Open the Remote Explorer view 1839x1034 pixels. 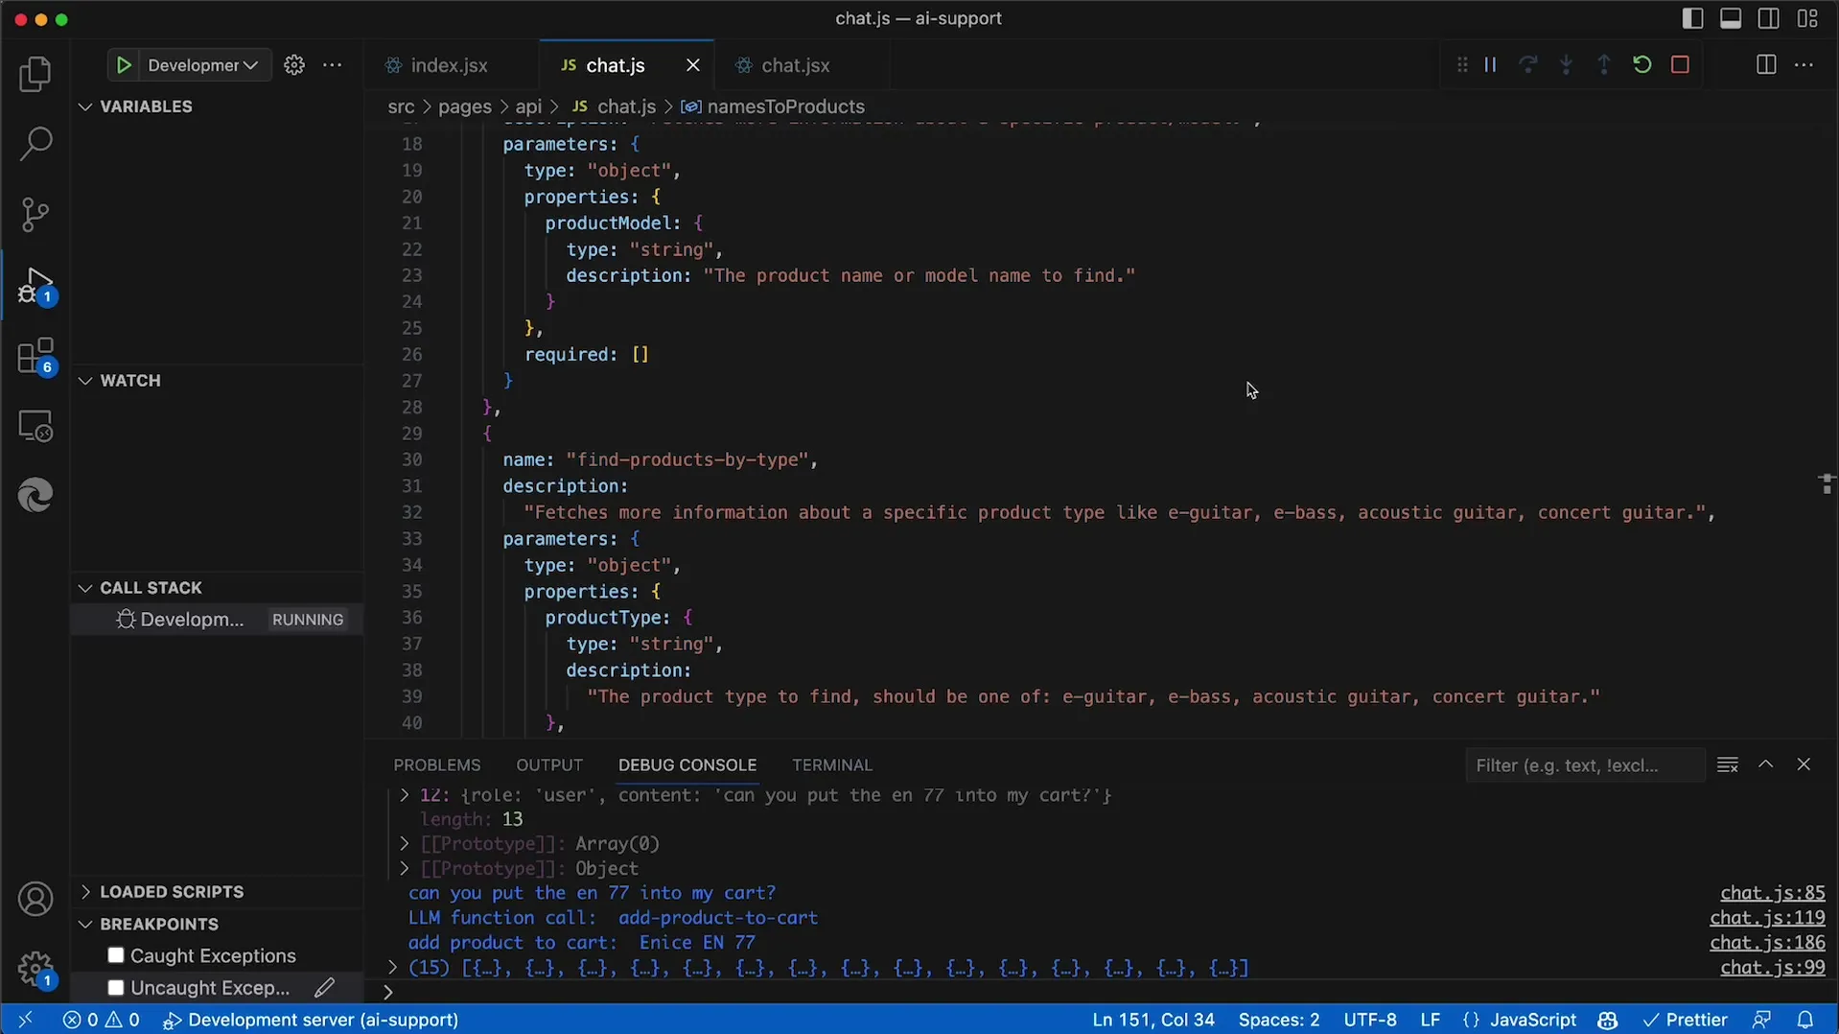click(x=35, y=426)
